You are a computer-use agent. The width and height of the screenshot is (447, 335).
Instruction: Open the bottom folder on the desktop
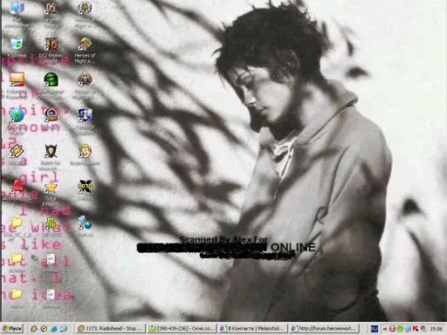click(x=17, y=294)
